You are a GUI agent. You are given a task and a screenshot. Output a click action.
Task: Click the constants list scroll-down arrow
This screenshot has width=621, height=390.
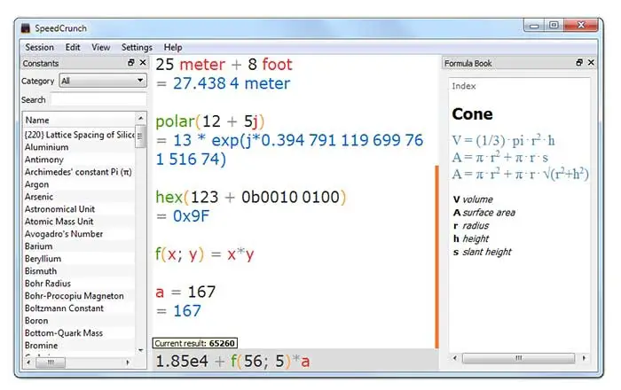(x=140, y=350)
